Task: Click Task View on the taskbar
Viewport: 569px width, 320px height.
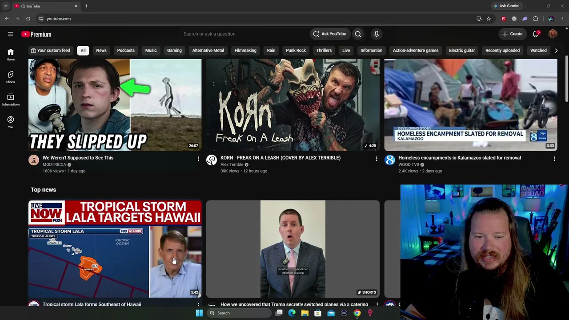Action: click(279, 313)
